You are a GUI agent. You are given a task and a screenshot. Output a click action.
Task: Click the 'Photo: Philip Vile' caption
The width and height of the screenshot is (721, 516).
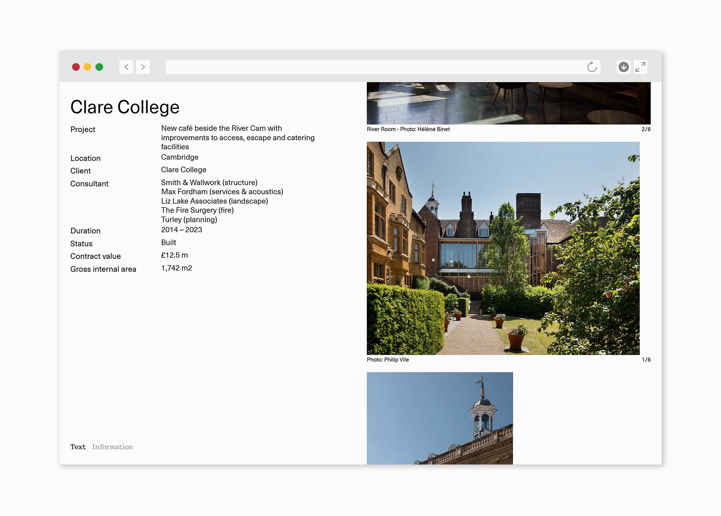click(388, 360)
